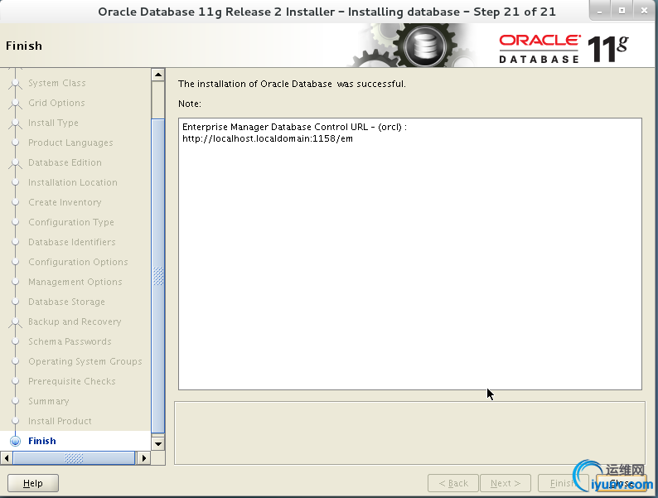Select the Installation Location step
Viewport: 658px width, 498px height.
(73, 182)
